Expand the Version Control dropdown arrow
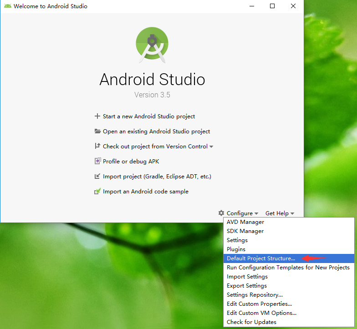 click(x=211, y=147)
